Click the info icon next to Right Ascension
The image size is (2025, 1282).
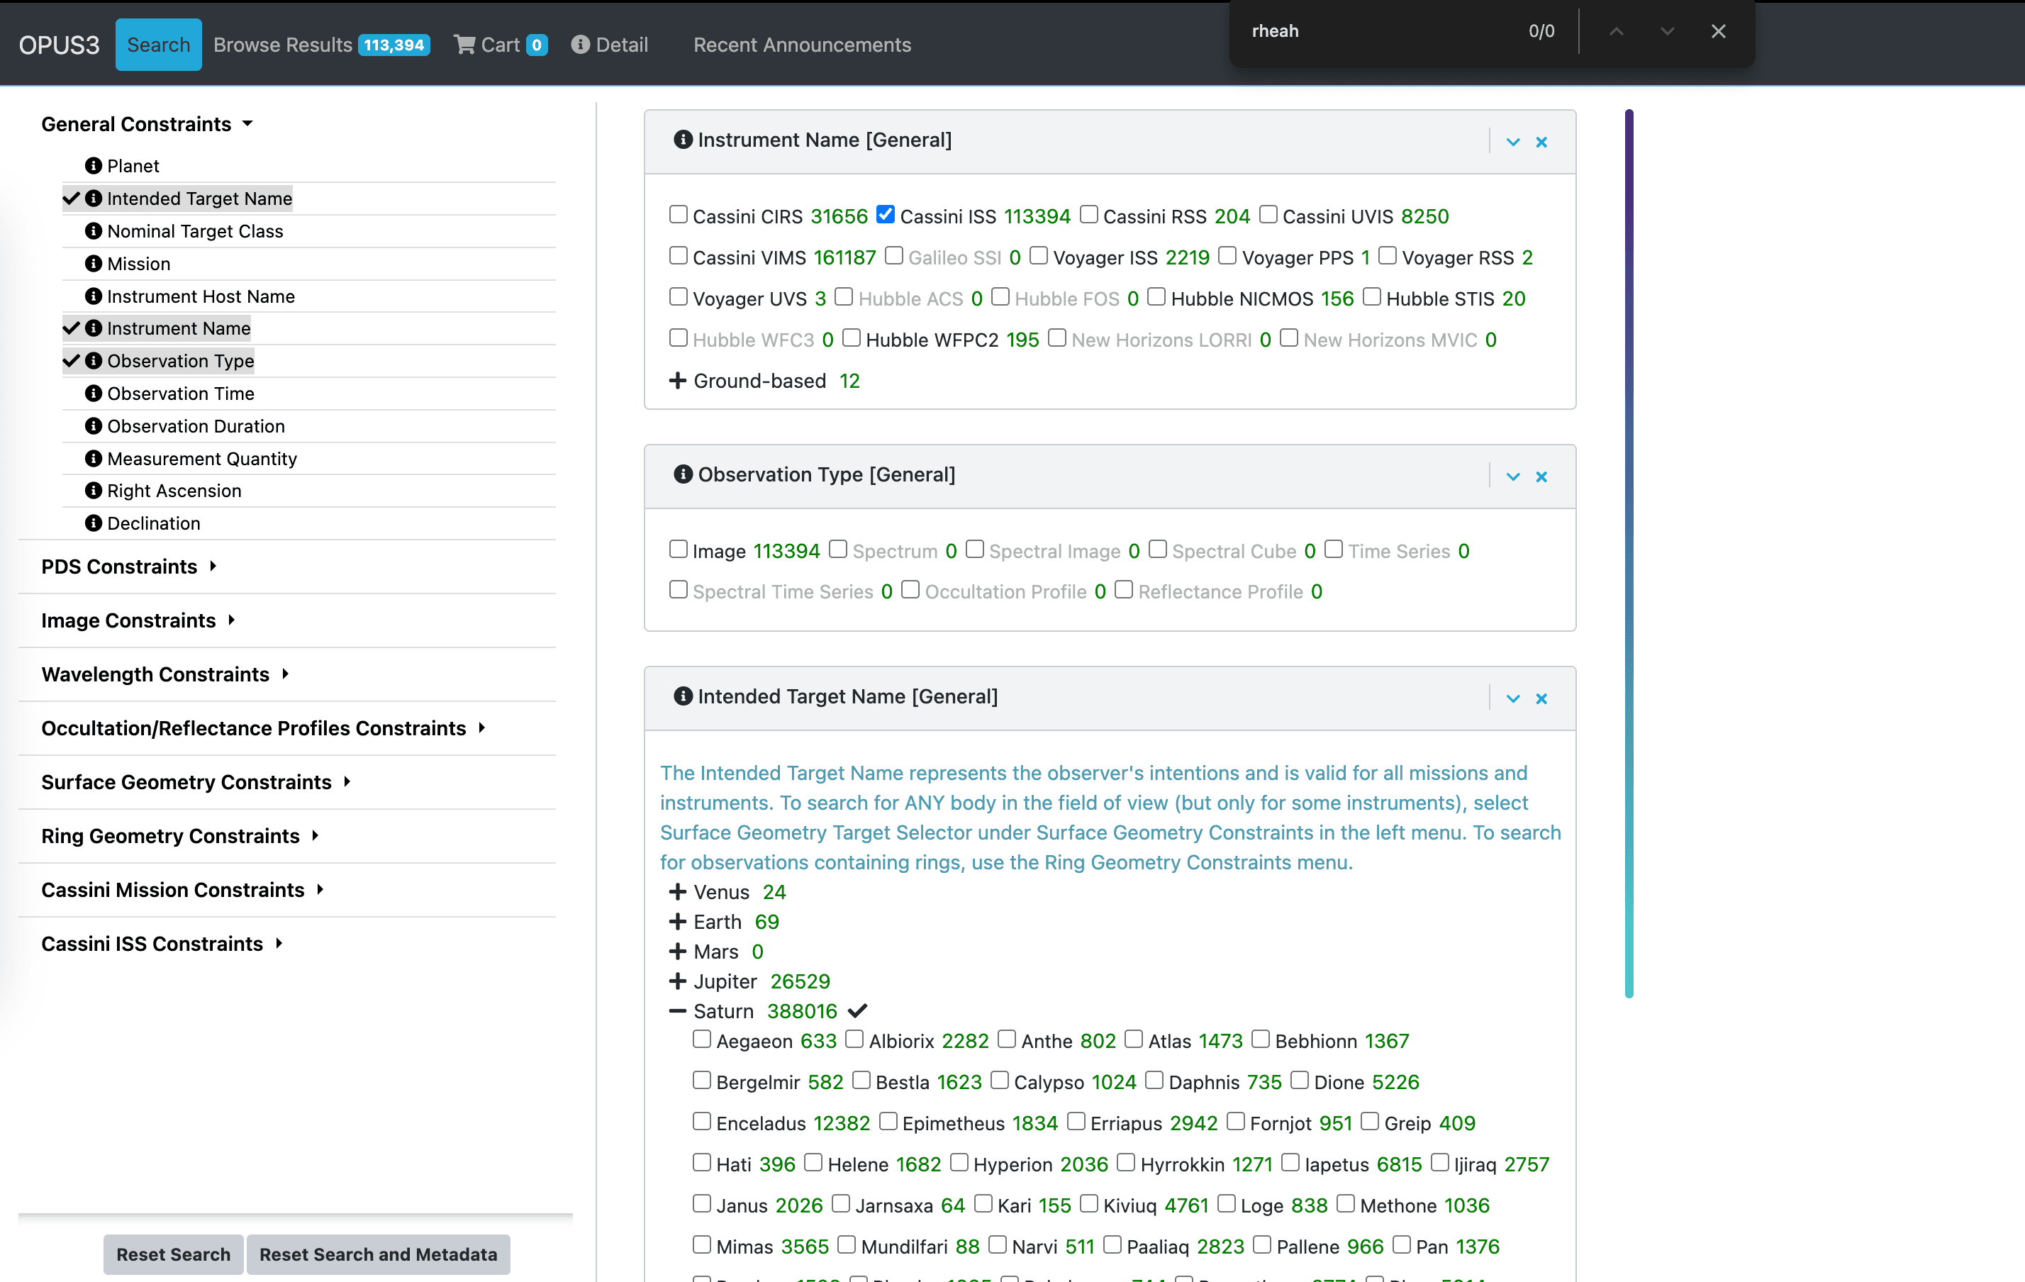click(94, 491)
